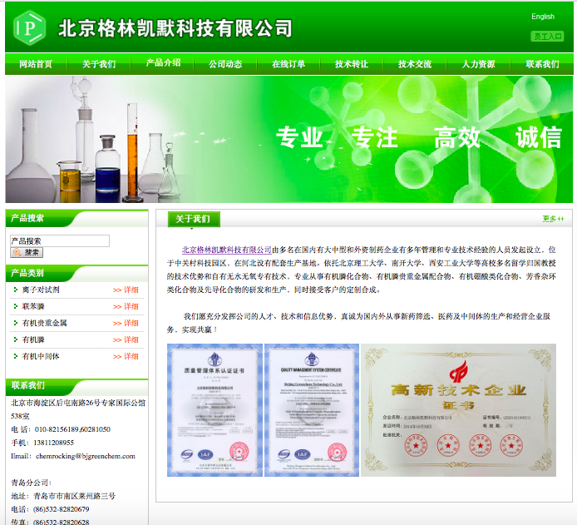Viewport: 577px width, 525px height.
Task: Open the 离子对试剂 category
Action: (41, 290)
